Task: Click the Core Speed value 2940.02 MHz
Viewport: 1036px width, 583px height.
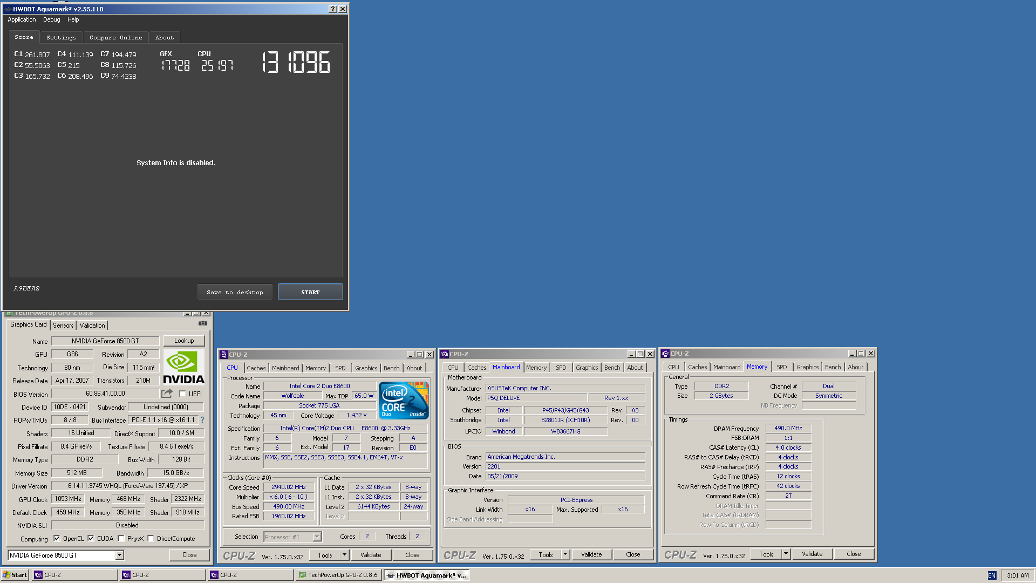Action: (x=289, y=487)
